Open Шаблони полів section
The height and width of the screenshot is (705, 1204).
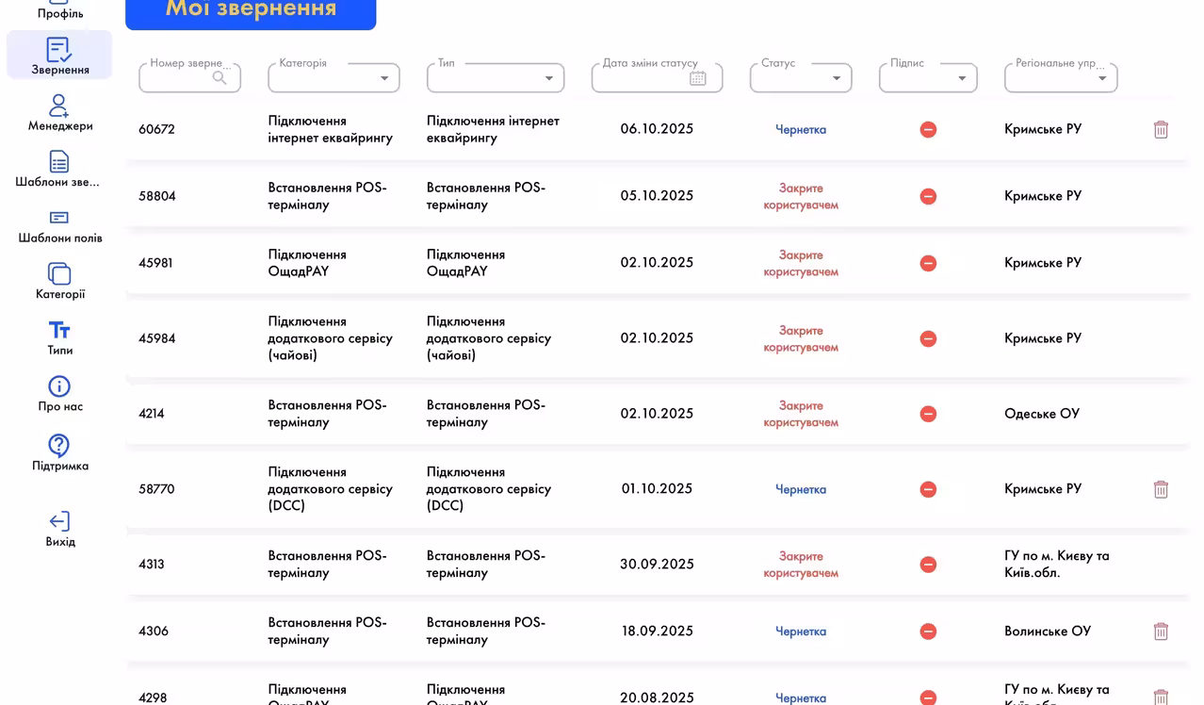tap(58, 219)
